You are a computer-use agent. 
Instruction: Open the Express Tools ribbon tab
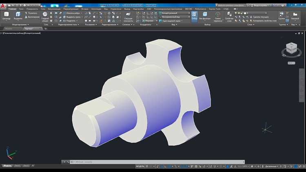point(215,9)
